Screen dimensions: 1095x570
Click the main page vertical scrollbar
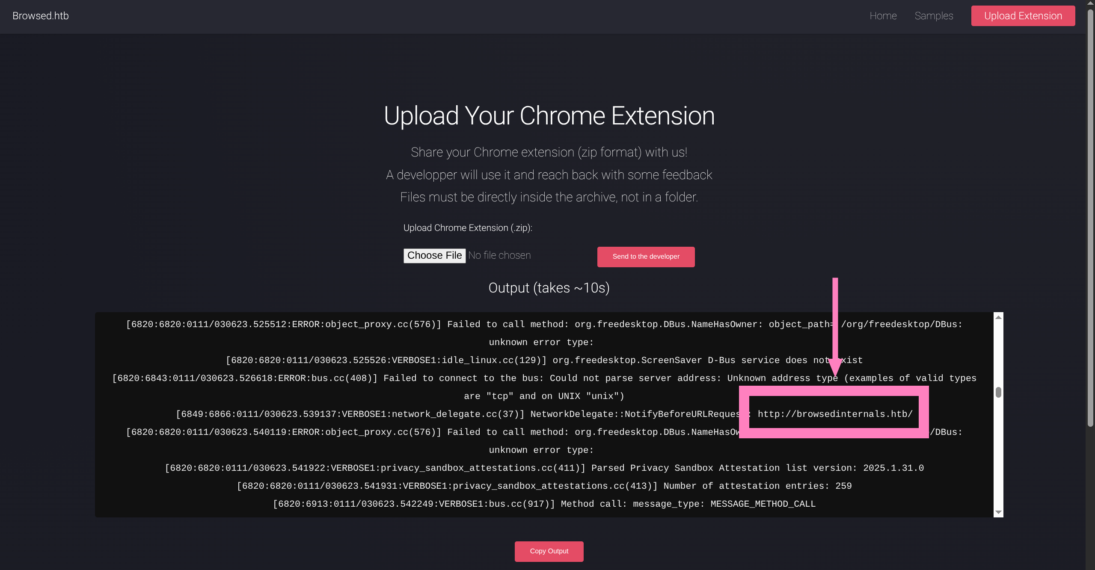(x=1090, y=214)
